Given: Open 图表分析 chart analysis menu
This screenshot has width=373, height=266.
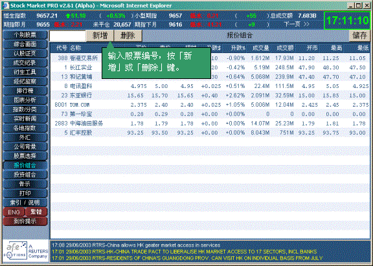Looking at the screenshot, I should click(x=25, y=100).
